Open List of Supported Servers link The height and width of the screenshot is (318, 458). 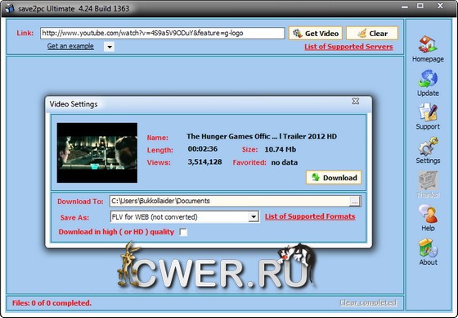click(x=348, y=47)
